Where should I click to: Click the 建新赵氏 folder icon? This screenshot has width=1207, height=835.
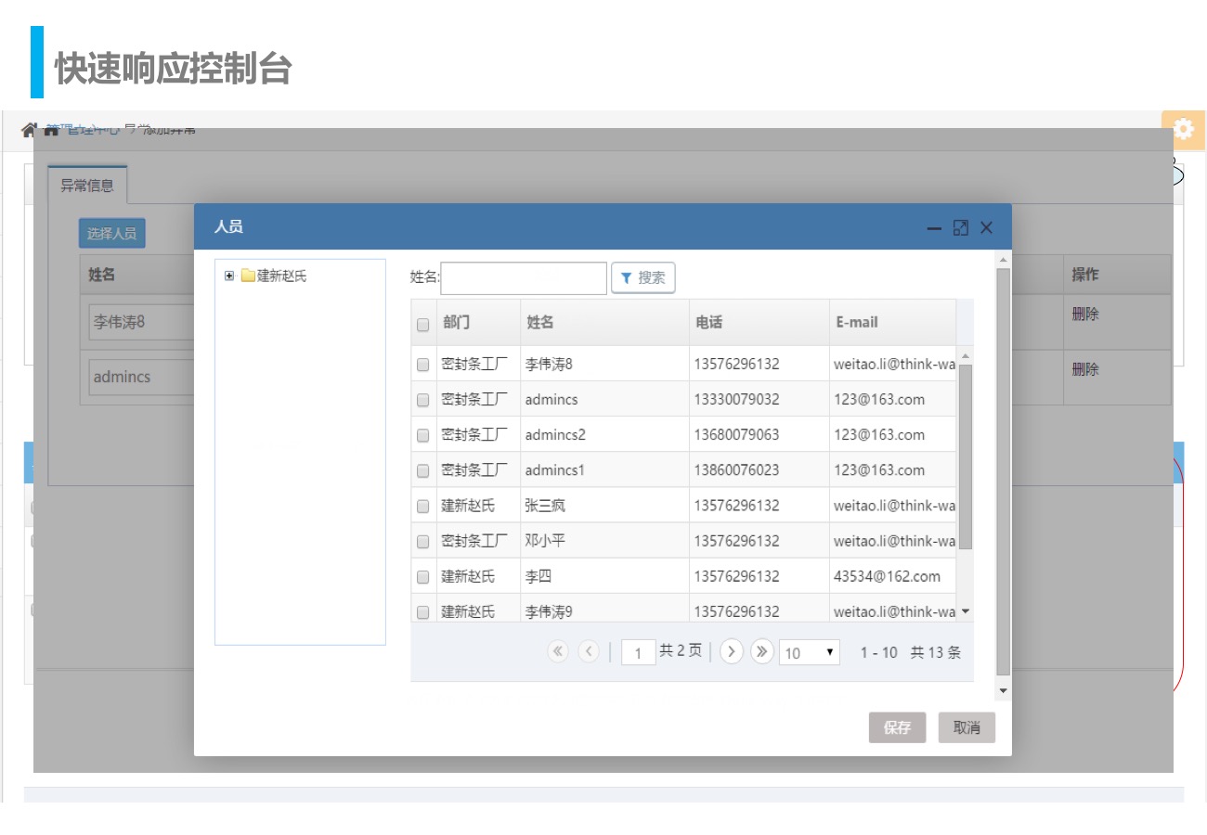click(248, 276)
